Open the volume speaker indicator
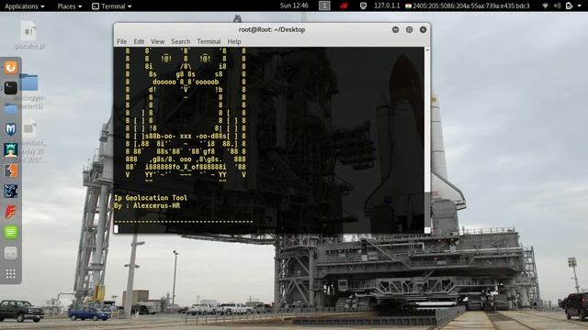588x330 pixels. pyautogui.click(x=558, y=6)
